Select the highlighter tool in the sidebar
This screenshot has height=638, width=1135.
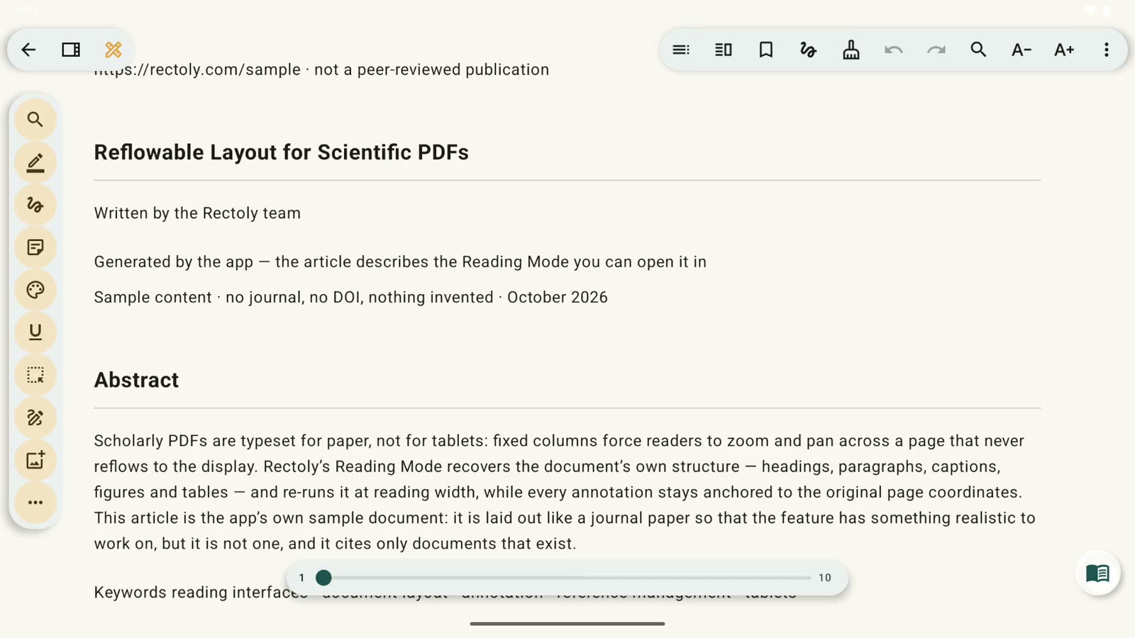pyautogui.click(x=35, y=162)
